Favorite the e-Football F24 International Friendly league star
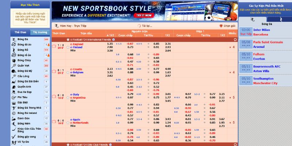The width and height of the screenshot is (292, 146). [x=68, y=40]
